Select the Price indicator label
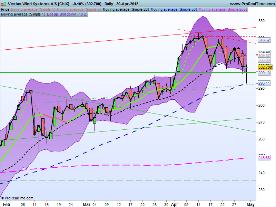 (x=5, y=10)
